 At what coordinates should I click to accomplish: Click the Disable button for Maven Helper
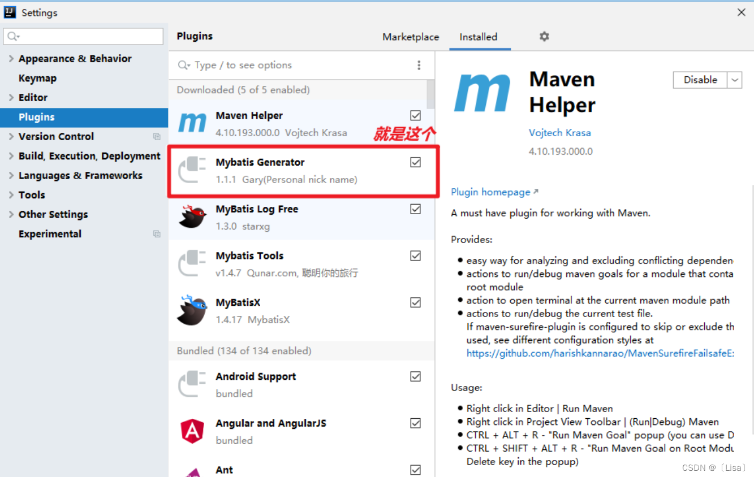(x=700, y=80)
